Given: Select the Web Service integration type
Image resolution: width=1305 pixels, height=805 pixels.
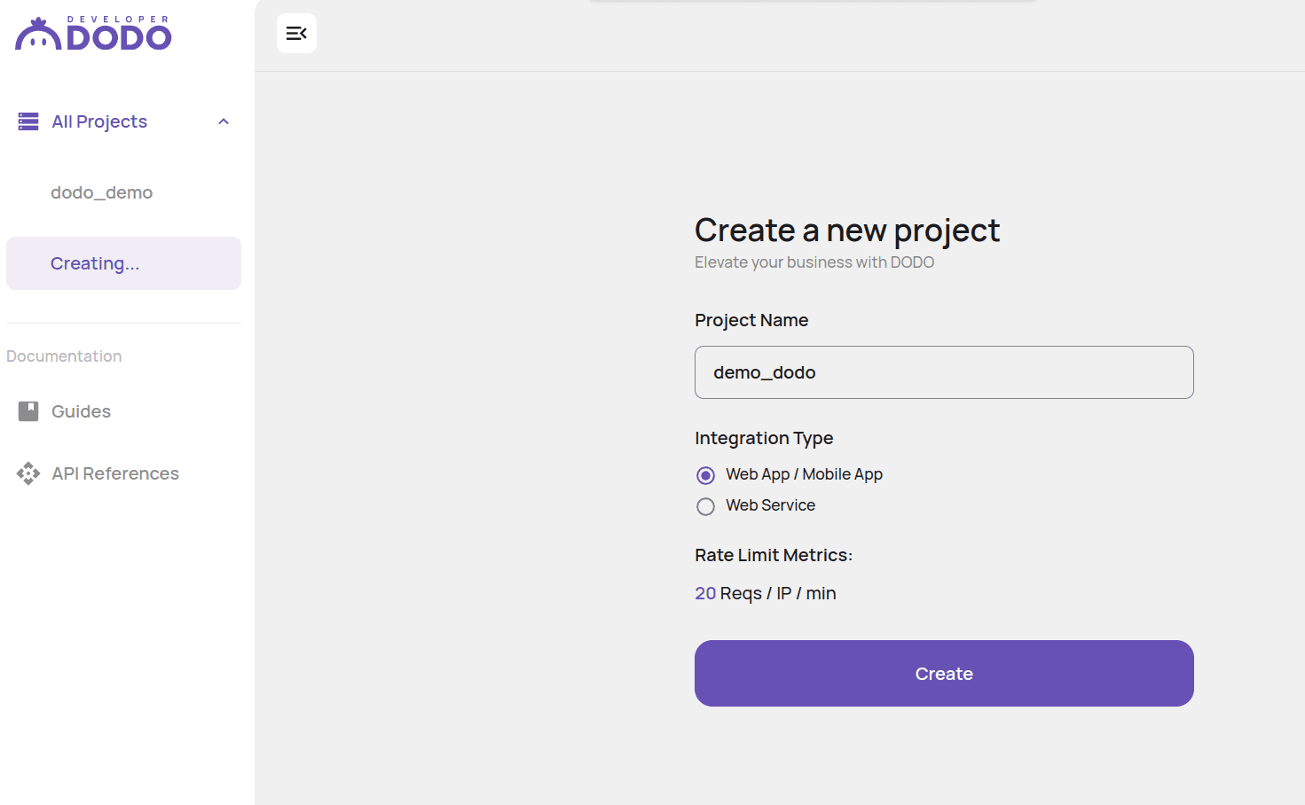Looking at the screenshot, I should (x=705, y=506).
